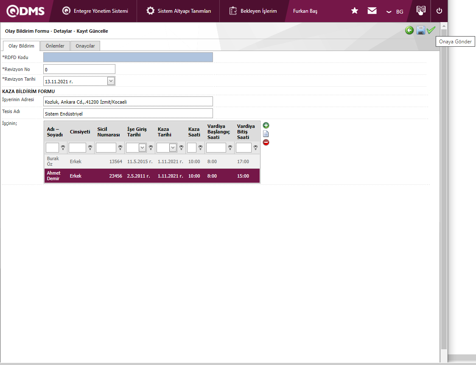This screenshot has height=365, width=476.
Task: Click the floppy disk save icon
Action: coord(420,30)
